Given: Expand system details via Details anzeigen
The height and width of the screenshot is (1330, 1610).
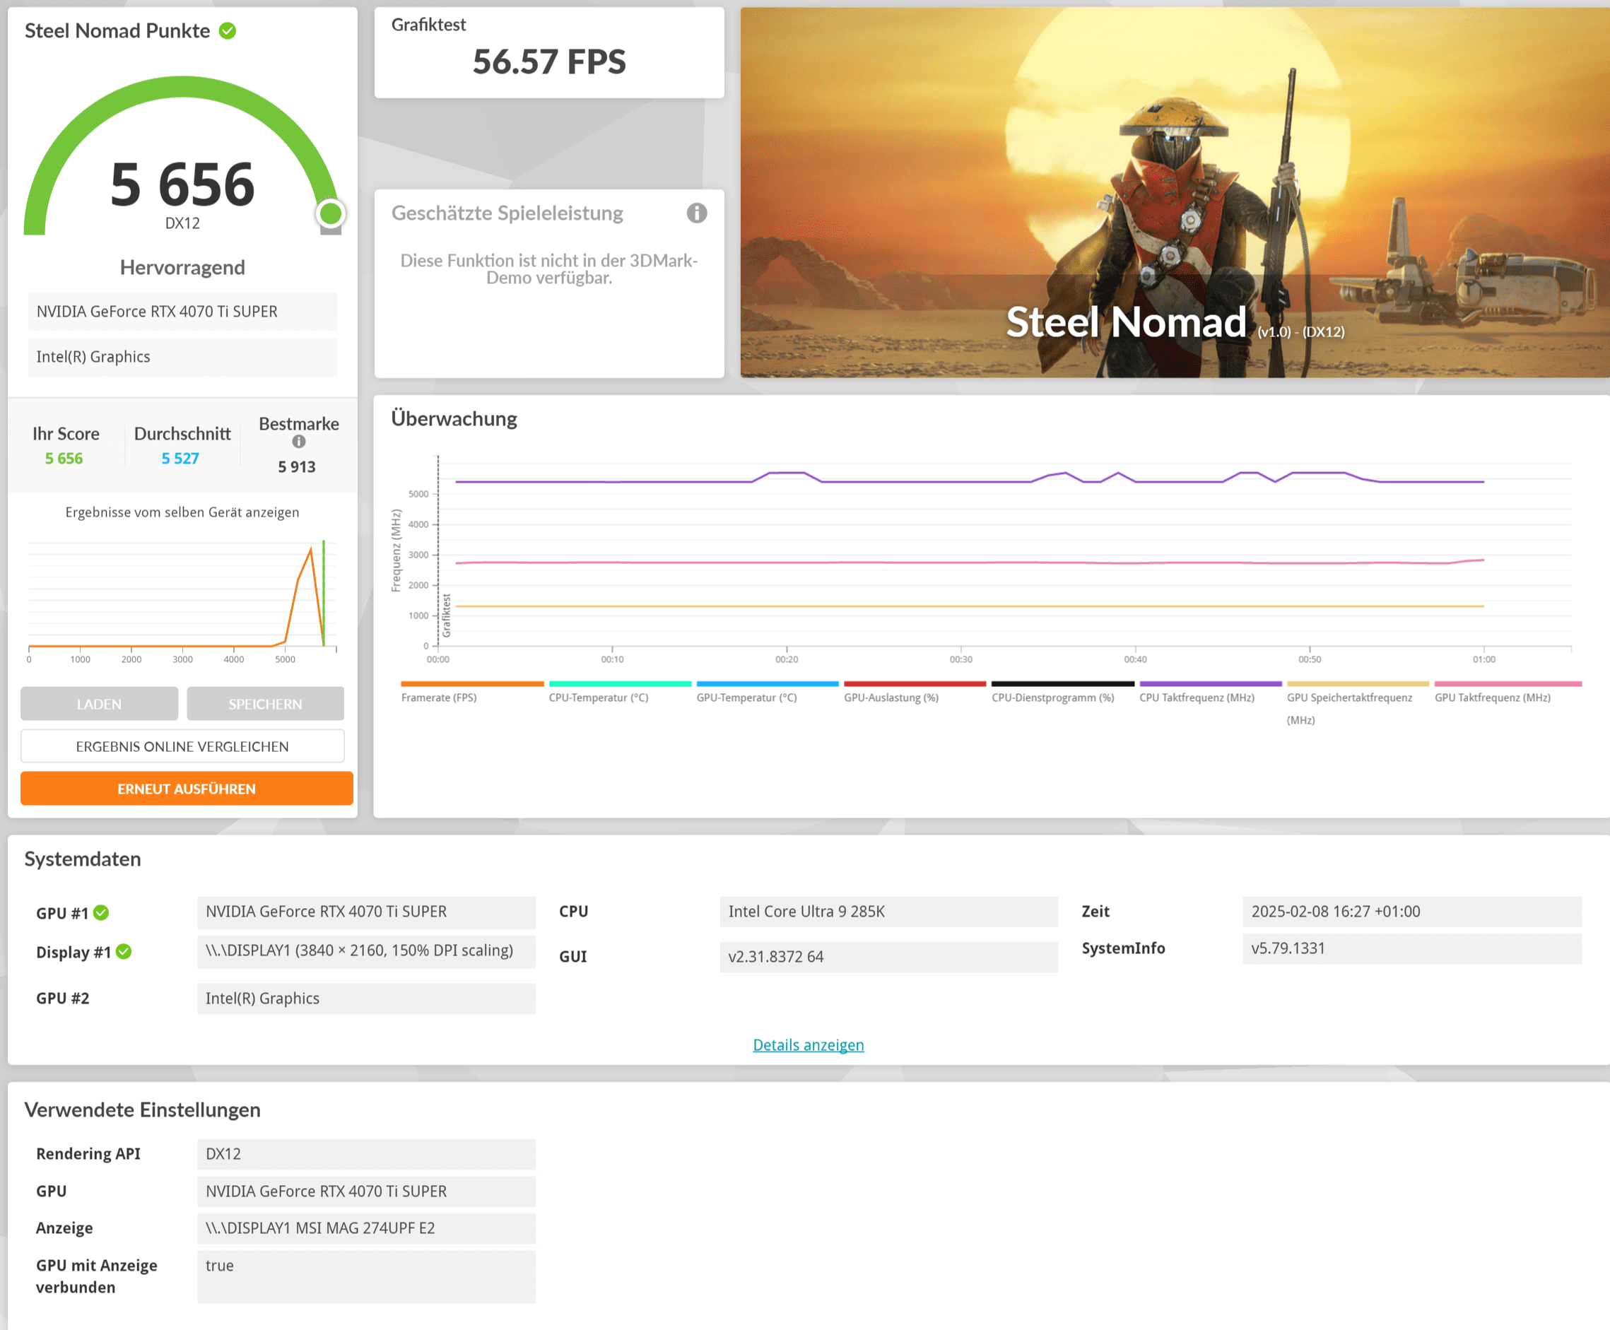Looking at the screenshot, I should 808,1045.
